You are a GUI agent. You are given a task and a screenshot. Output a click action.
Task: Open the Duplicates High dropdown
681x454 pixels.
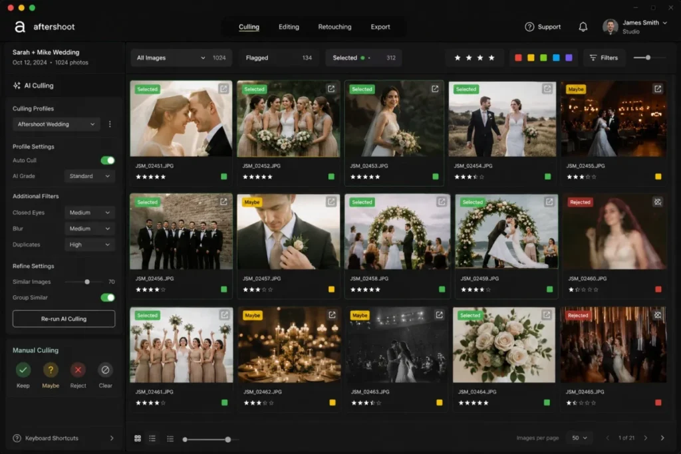90,245
